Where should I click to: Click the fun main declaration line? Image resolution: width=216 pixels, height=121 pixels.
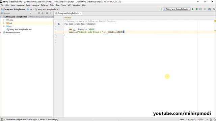(x=80, y=24)
